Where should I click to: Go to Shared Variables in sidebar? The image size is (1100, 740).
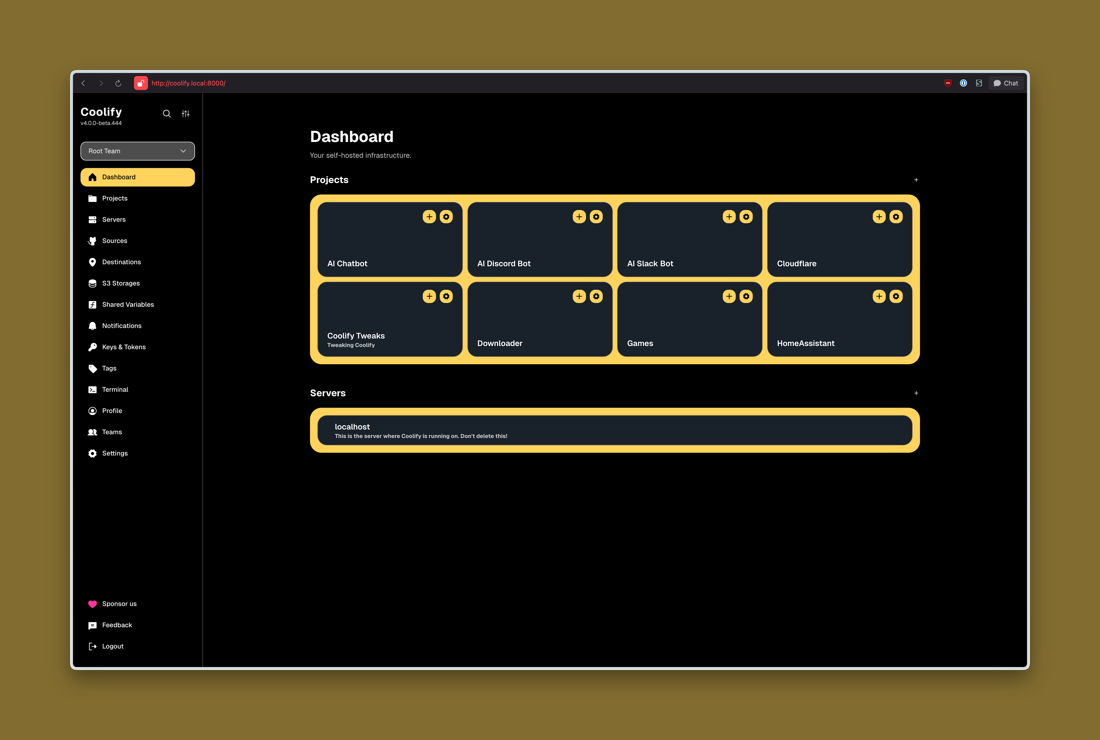[x=128, y=304]
